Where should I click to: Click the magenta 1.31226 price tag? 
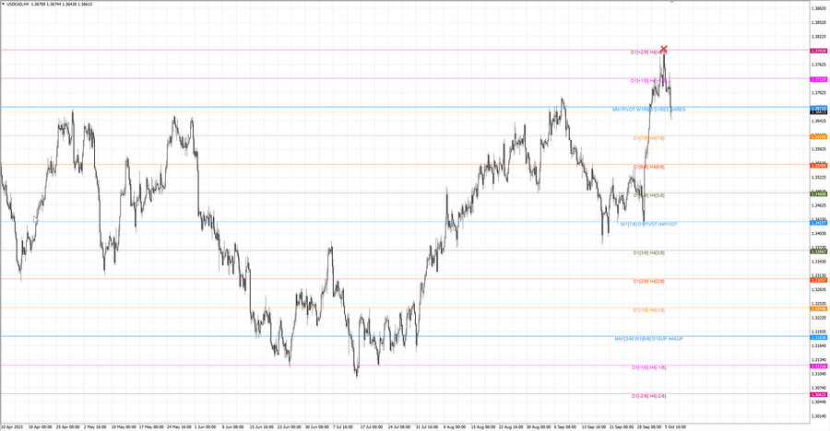[818, 366]
